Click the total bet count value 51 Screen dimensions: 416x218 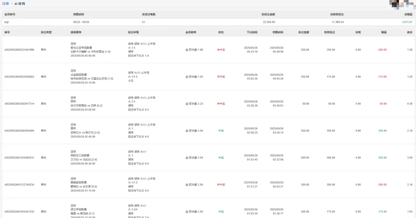click(x=143, y=22)
